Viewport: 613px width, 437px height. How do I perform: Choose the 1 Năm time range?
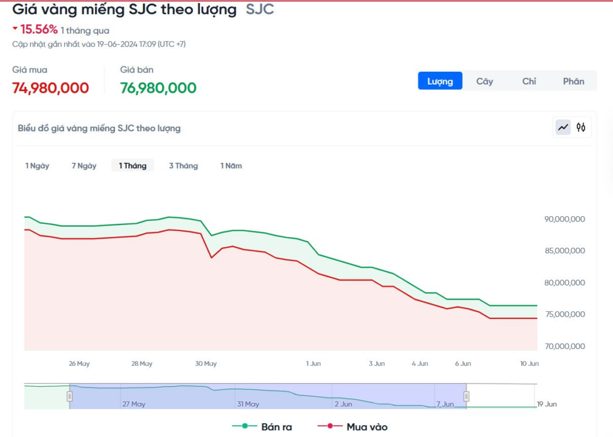tap(231, 166)
